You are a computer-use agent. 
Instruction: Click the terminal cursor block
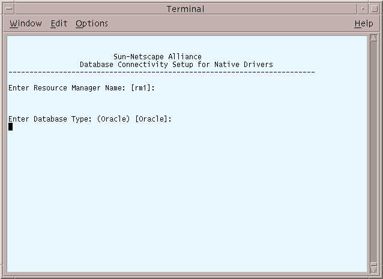[10, 127]
